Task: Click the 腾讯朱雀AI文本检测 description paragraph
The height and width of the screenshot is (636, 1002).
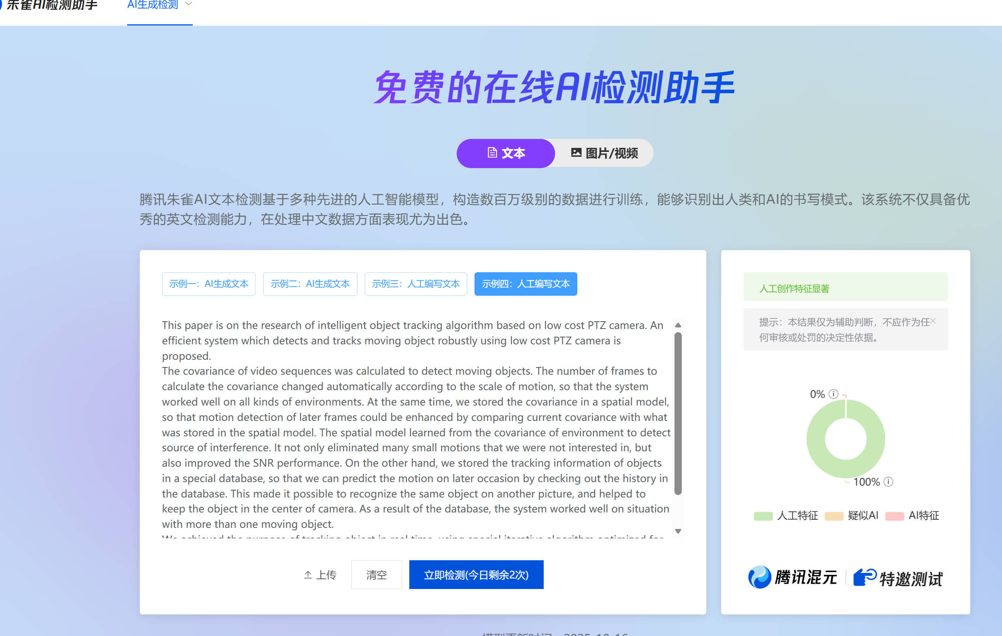Action: coord(555,209)
